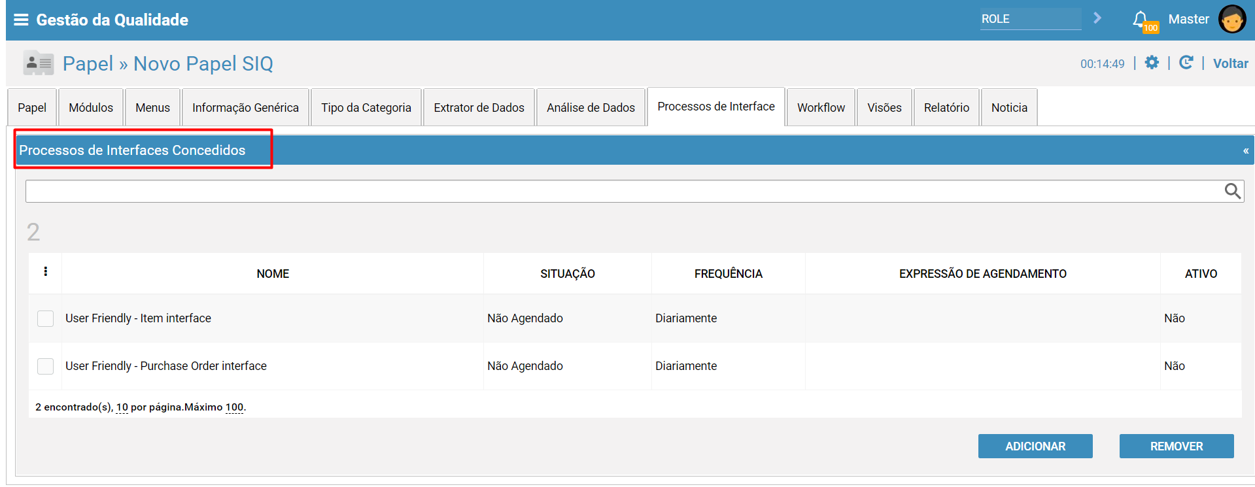Click the 10 per page link
1255x487 pixels.
(122, 407)
